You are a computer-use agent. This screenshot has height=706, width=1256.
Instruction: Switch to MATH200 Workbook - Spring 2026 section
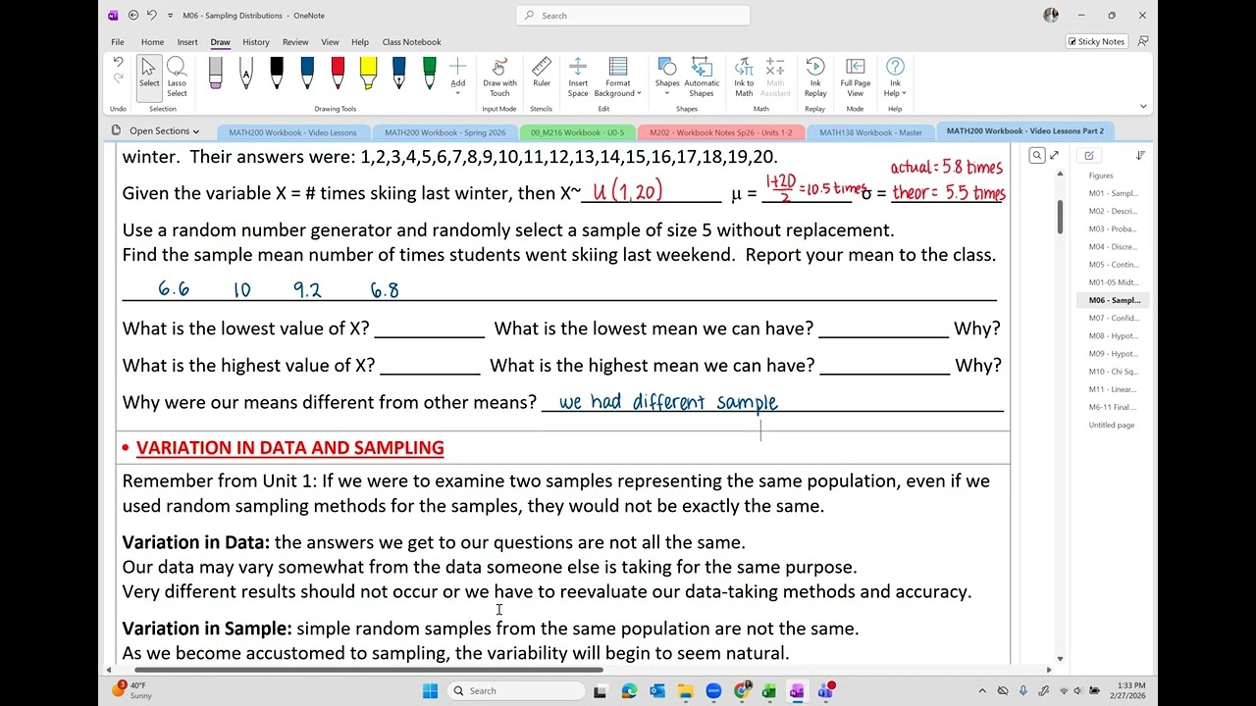(x=445, y=132)
